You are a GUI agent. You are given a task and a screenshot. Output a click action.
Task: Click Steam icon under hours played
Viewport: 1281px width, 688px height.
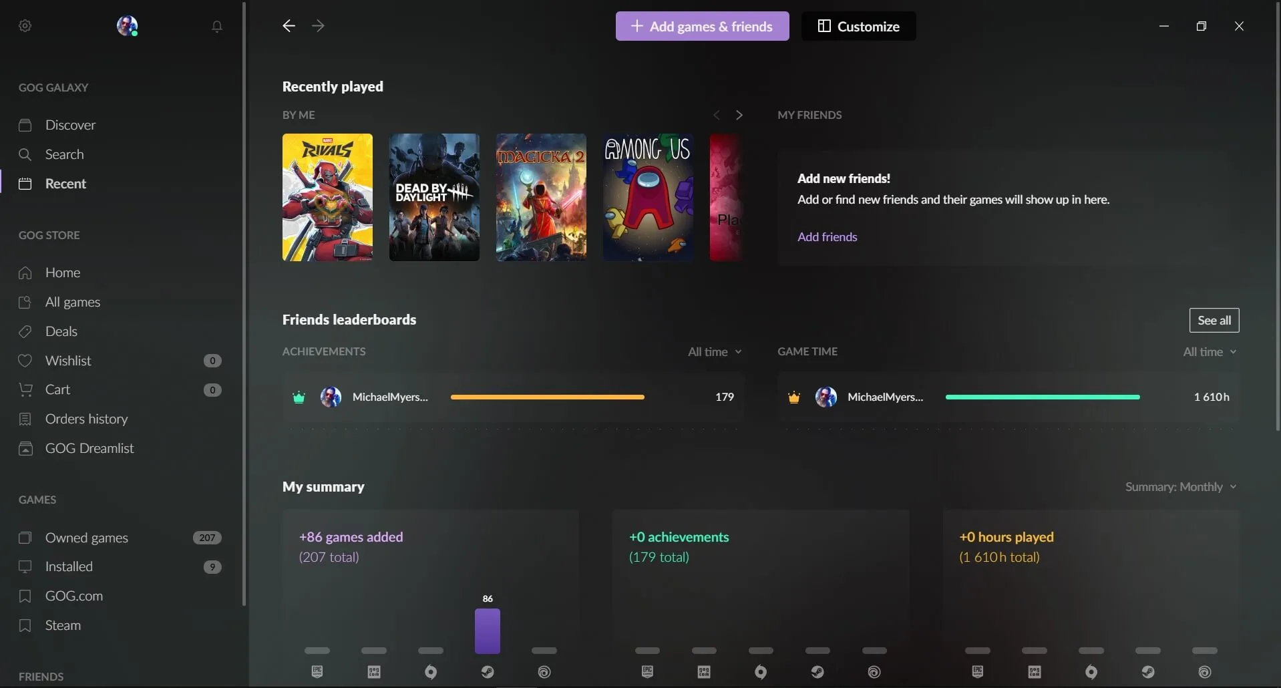[1148, 672]
